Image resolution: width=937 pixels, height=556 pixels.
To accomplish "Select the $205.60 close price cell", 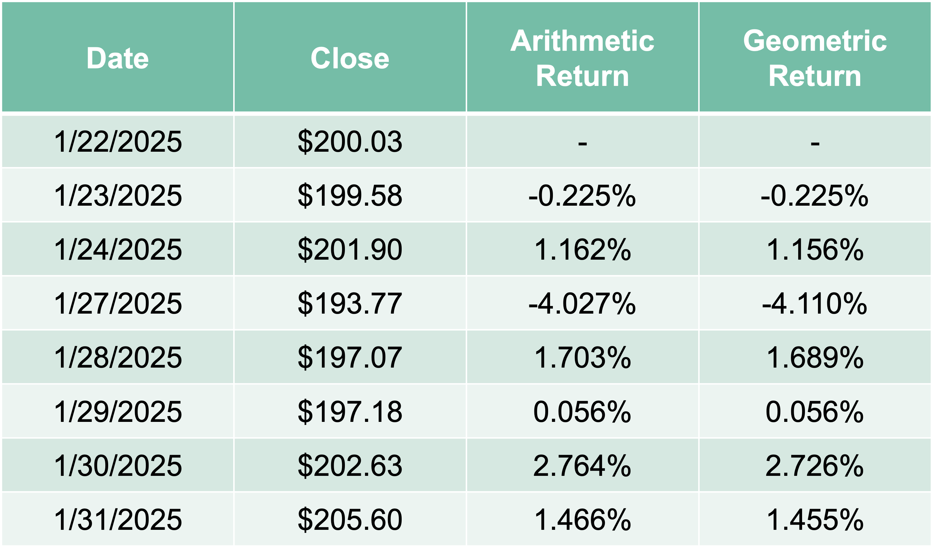I will pos(351,520).
